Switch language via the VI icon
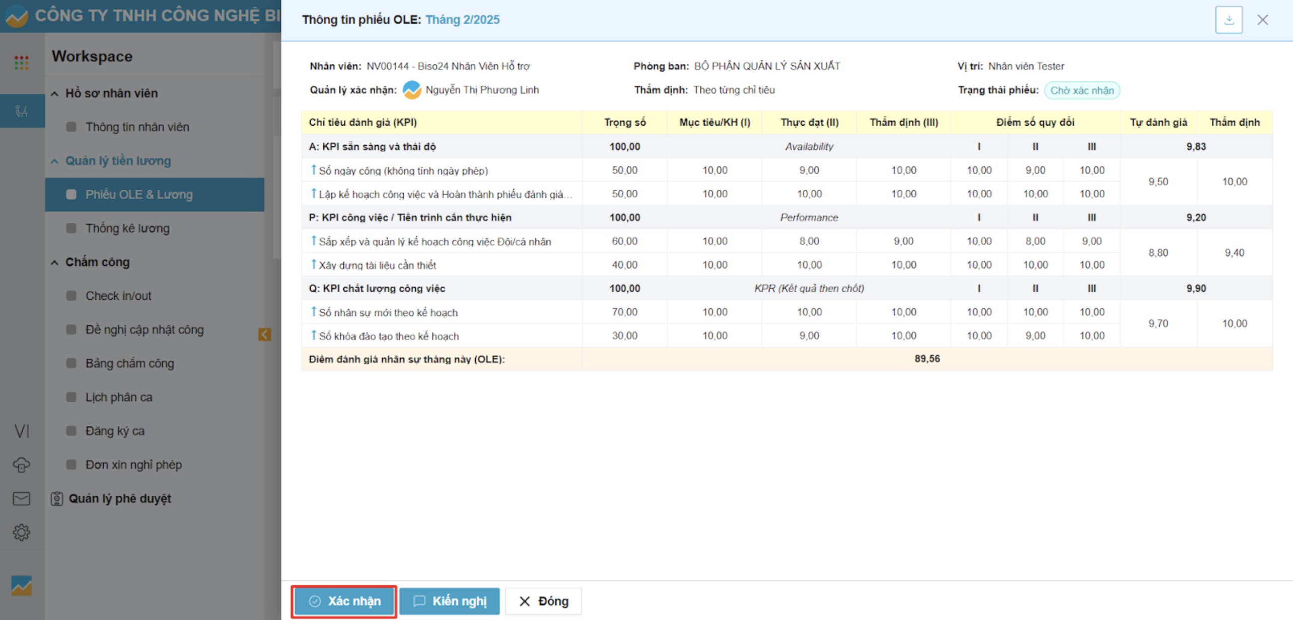The height and width of the screenshot is (620, 1293). [x=21, y=431]
